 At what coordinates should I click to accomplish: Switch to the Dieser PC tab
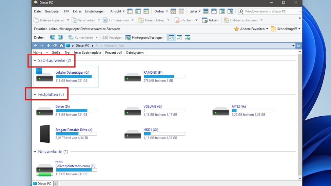[42, 184]
